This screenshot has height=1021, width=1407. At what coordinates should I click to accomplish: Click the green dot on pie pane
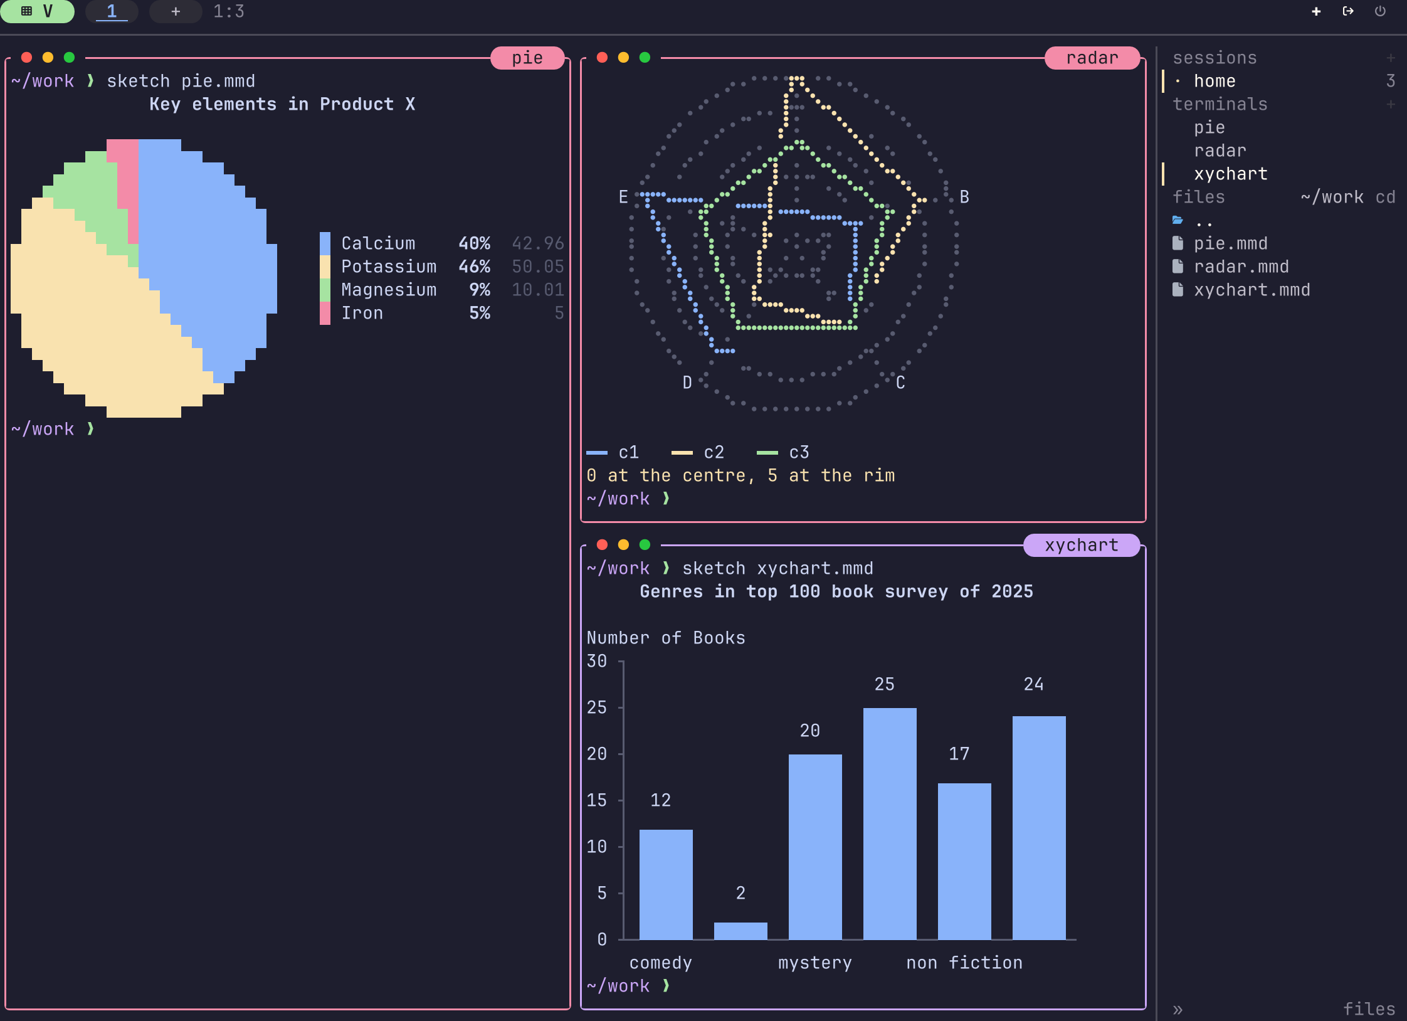pos(69,58)
